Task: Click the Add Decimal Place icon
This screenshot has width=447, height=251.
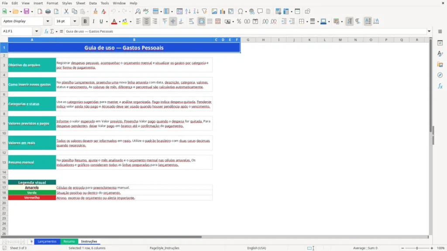Action: click(x=265, y=21)
